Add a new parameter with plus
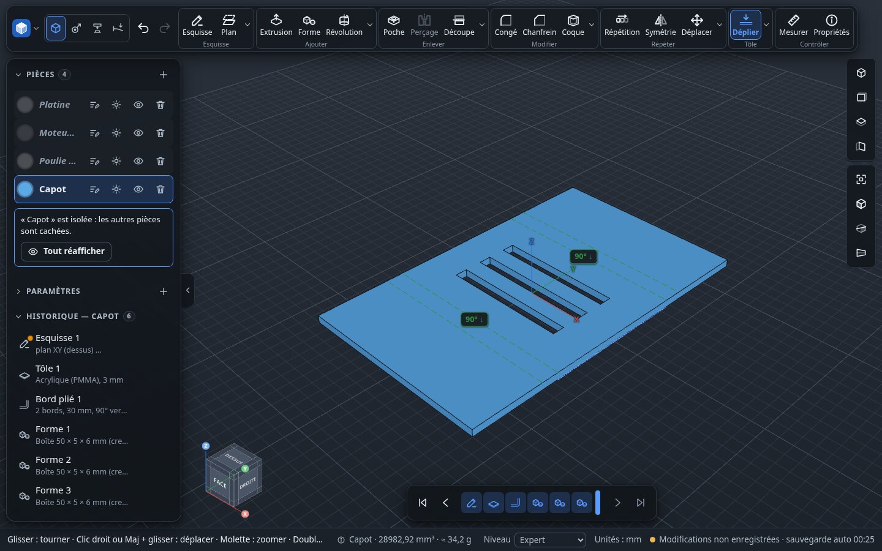 [164, 291]
